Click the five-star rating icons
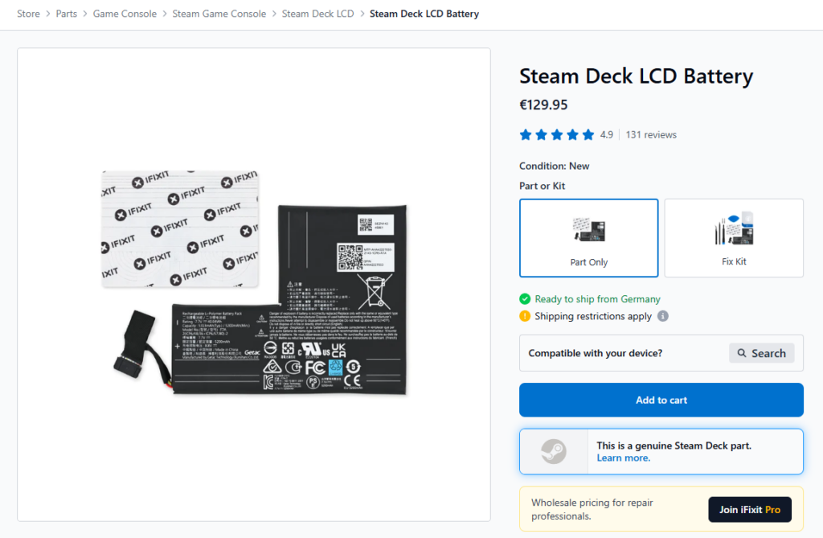The image size is (823, 538). [557, 134]
